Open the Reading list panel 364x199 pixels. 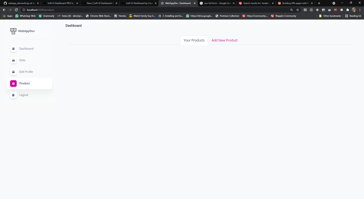(x=353, y=16)
